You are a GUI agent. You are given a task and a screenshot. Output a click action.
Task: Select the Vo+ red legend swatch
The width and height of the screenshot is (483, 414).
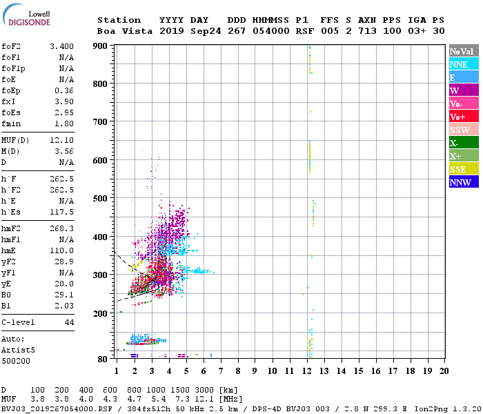click(464, 117)
